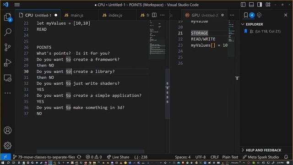The width and height of the screenshot is (293, 165).
Task: Open the Search view in activity bar
Action: tap(7, 32)
